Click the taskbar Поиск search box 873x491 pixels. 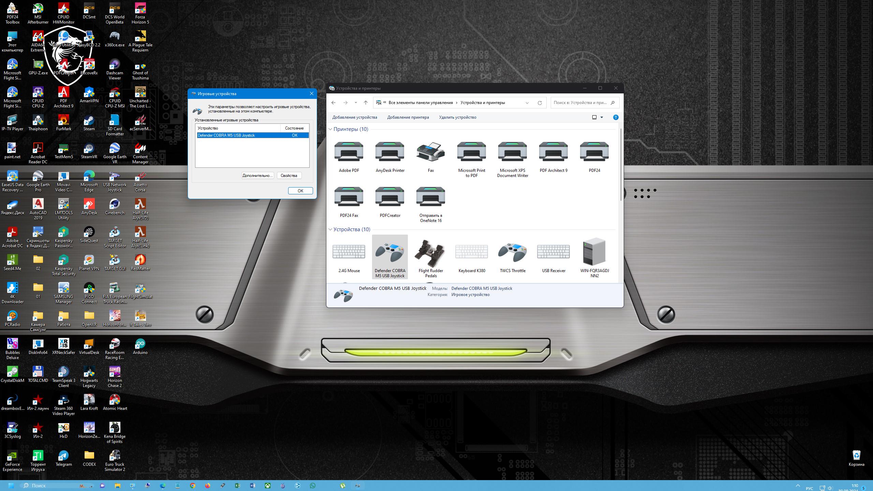(x=56, y=486)
